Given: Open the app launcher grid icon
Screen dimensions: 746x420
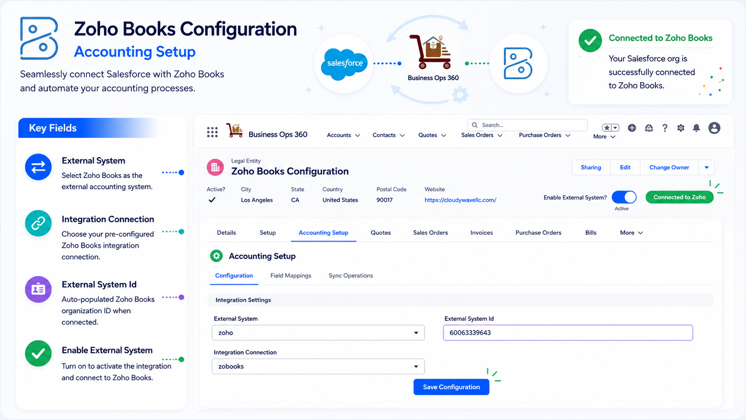Looking at the screenshot, I should coord(212,132).
